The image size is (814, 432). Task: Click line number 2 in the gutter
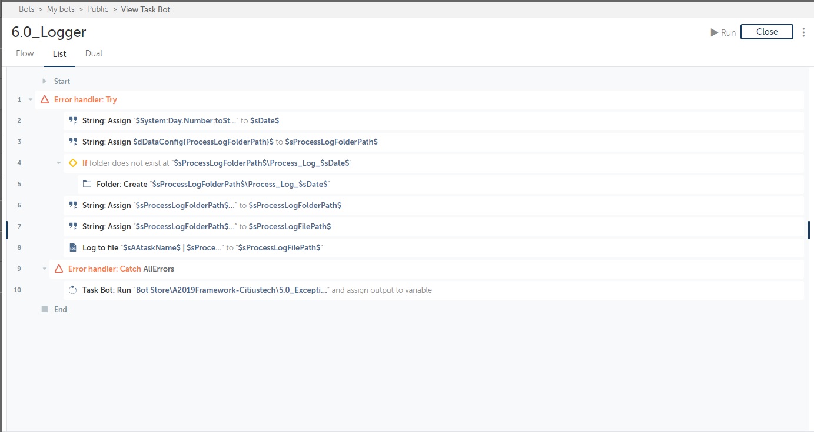click(x=19, y=120)
